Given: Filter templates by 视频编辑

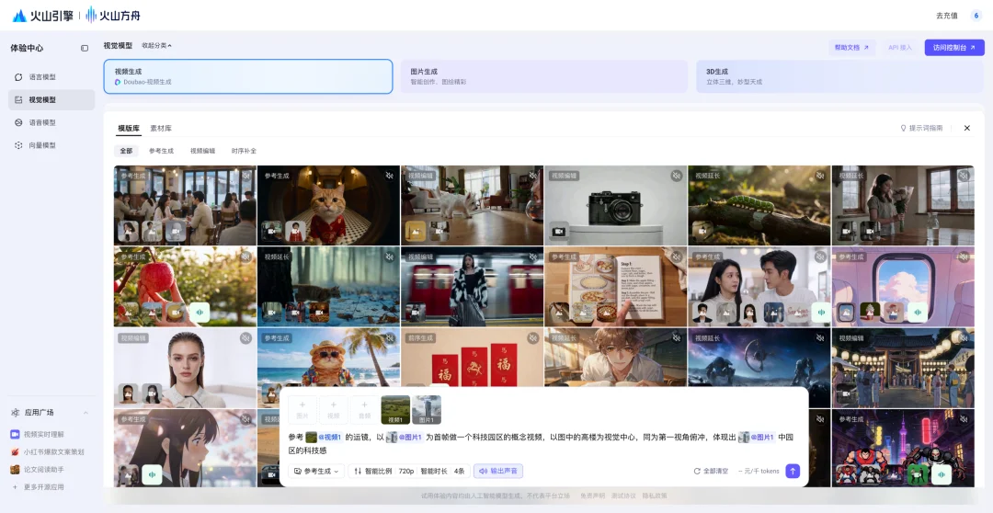Looking at the screenshot, I should pos(202,151).
